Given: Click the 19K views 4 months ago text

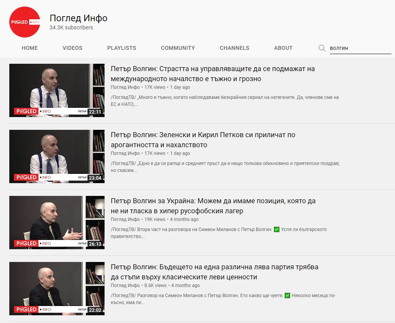Looking at the screenshot, I should point(171,219).
